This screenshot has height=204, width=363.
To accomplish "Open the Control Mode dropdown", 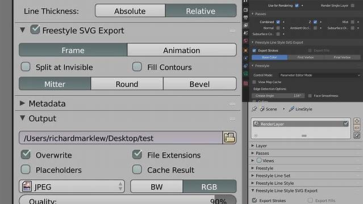I will 319,75.
